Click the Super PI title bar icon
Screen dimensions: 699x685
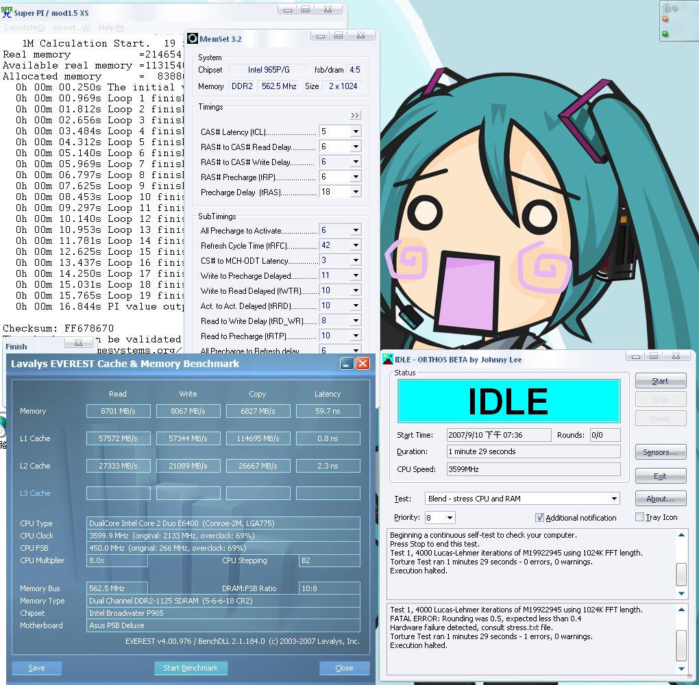coord(7,12)
